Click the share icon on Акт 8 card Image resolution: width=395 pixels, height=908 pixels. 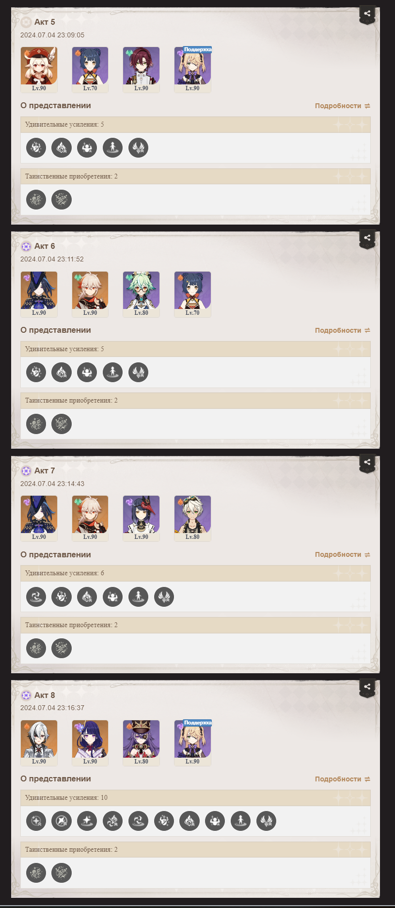[367, 686]
